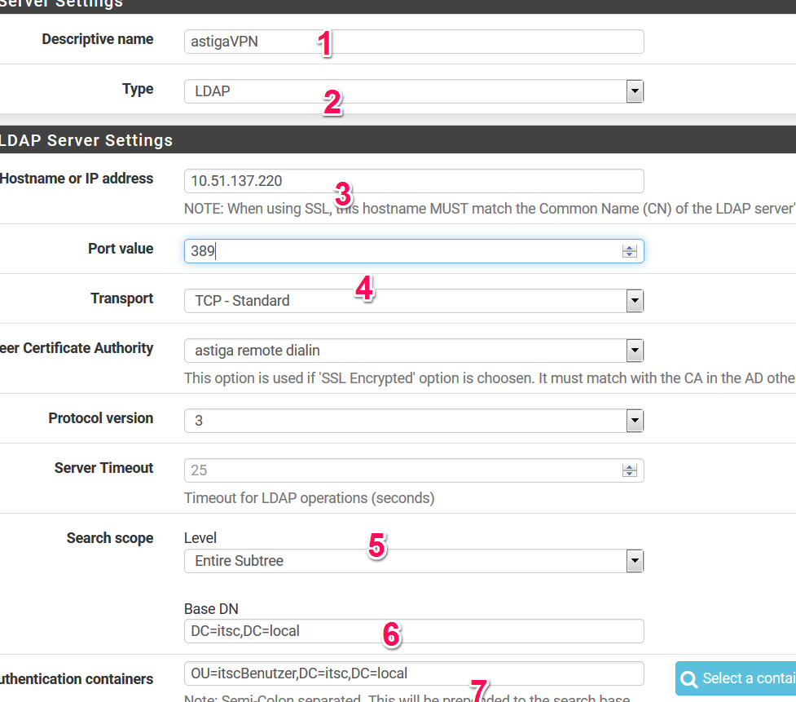The height and width of the screenshot is (702, 796).
Task: Click the Hostname or IP address field
Action: (x=414, y=181)
